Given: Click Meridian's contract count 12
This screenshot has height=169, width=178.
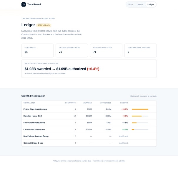Looking at the screenshot, I should click(x=74, y=116).
